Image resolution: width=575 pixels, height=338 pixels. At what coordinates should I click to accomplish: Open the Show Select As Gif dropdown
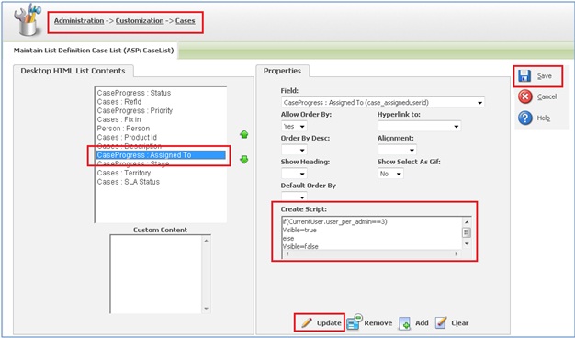click(x=390, y=174)
